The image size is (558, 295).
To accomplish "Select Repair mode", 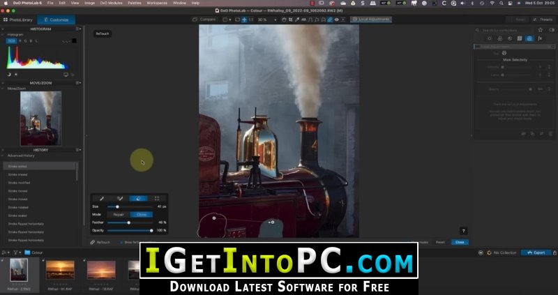I will pyautogui.click(x=119, y=215).
